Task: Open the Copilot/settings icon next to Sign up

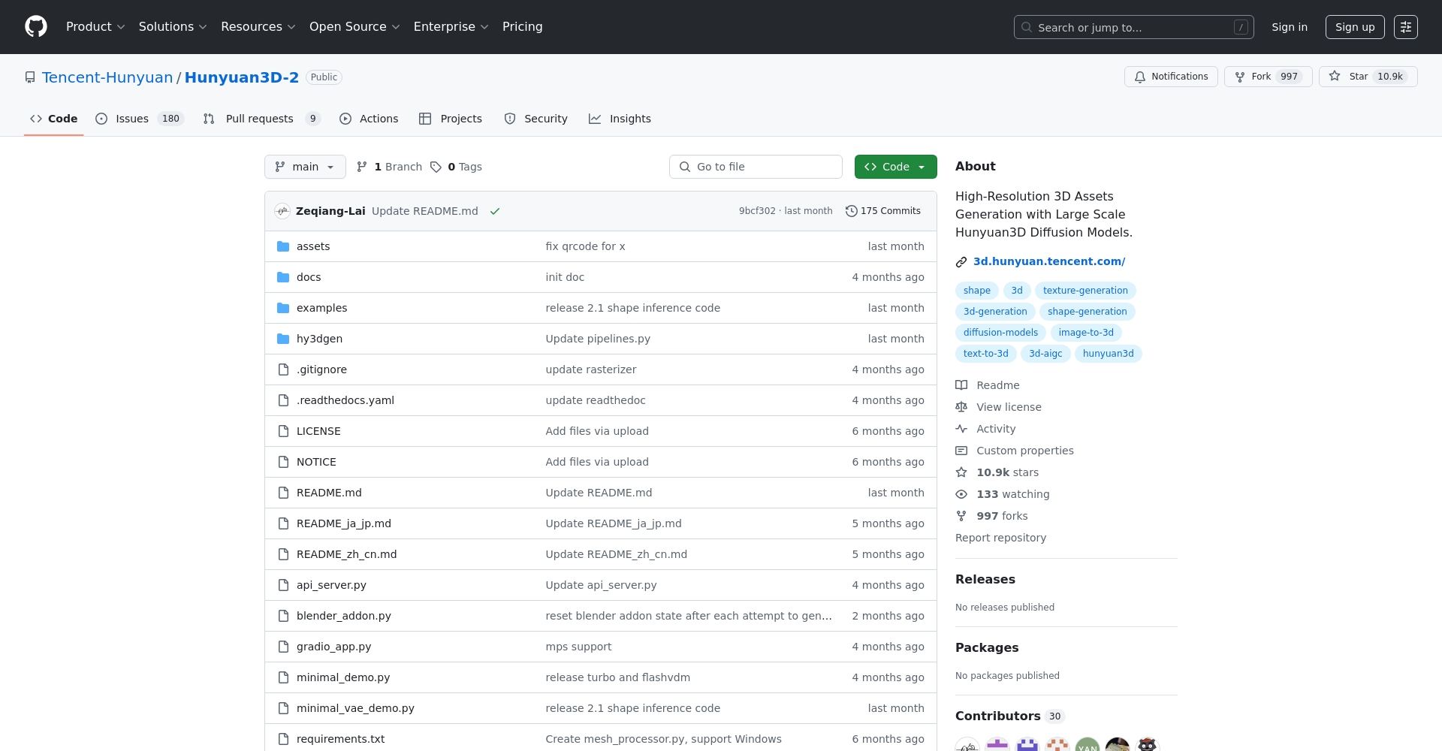Action: point(1406,27)
